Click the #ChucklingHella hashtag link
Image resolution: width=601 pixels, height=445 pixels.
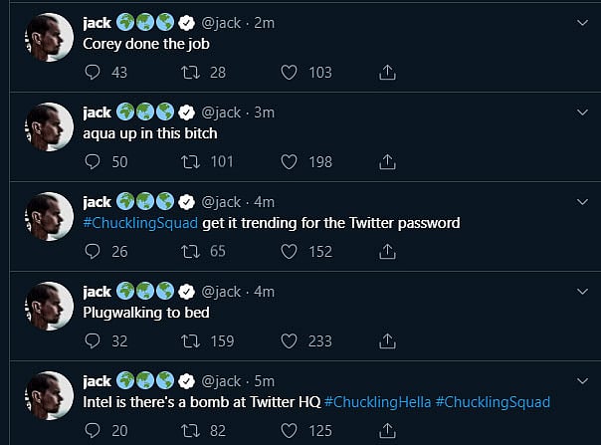tap(376, 401)
